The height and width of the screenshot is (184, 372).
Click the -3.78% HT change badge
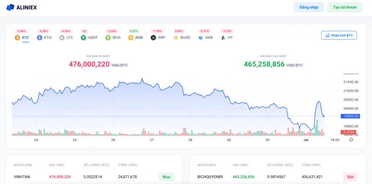pyautogui.click(x=227, y=31)
